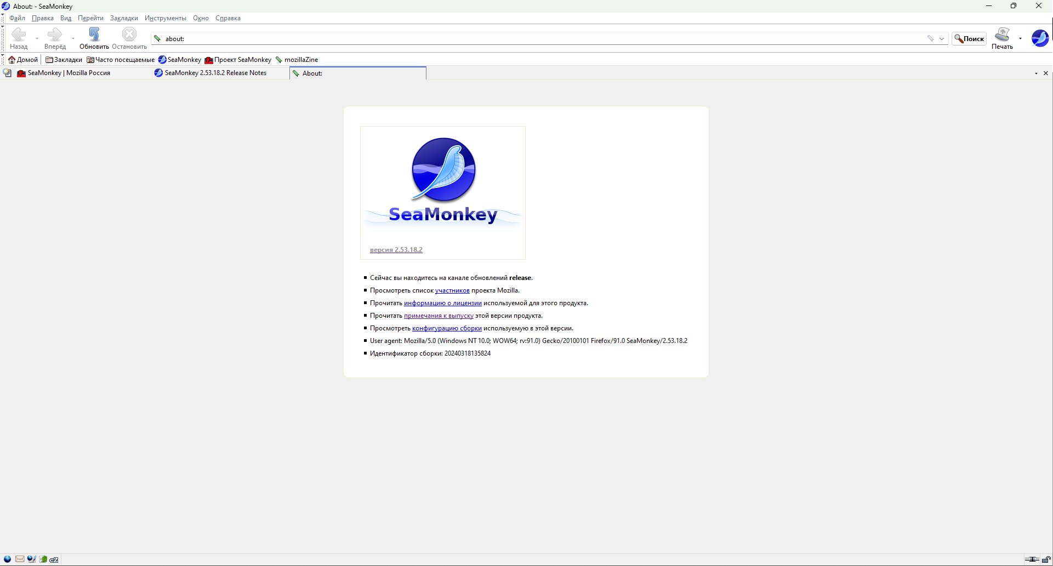
Task: Open the Правка menu
Action: pos(42,18)
